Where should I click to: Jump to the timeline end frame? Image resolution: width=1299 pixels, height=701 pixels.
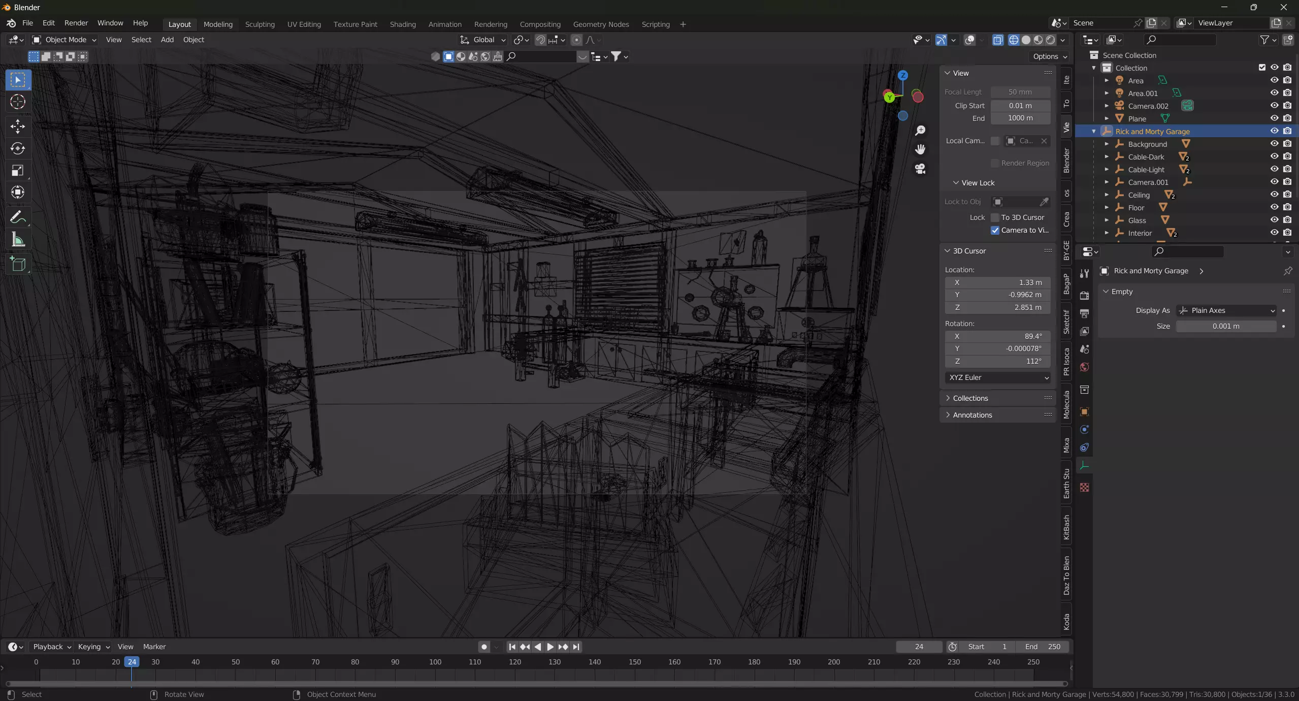[x=576, y=647]
